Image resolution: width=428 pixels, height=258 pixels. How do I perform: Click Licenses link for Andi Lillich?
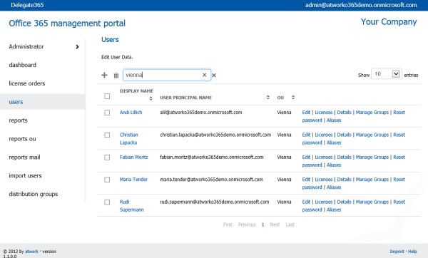point(324,113)
